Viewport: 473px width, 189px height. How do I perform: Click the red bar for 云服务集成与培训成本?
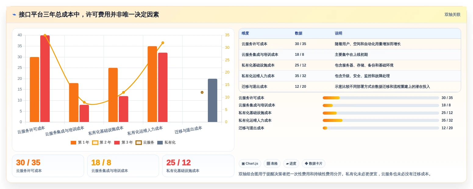pyautogui.click(x=84, y=113)
